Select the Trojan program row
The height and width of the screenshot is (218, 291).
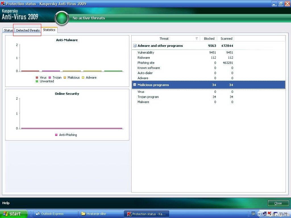148,97
